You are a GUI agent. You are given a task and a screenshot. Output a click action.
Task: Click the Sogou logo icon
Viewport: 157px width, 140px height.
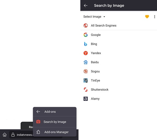click(86, 71)
